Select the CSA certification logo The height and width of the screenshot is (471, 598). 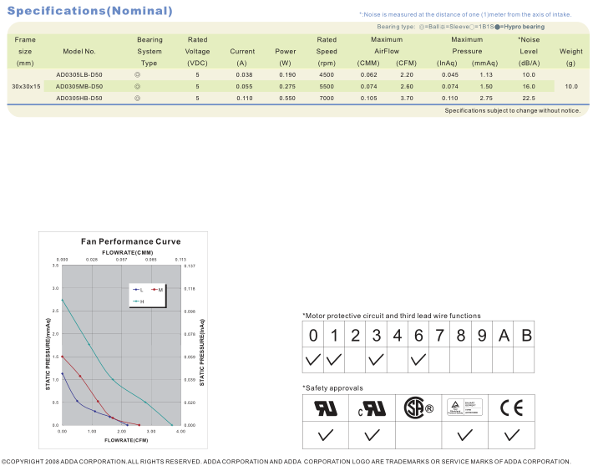point(418,408)
